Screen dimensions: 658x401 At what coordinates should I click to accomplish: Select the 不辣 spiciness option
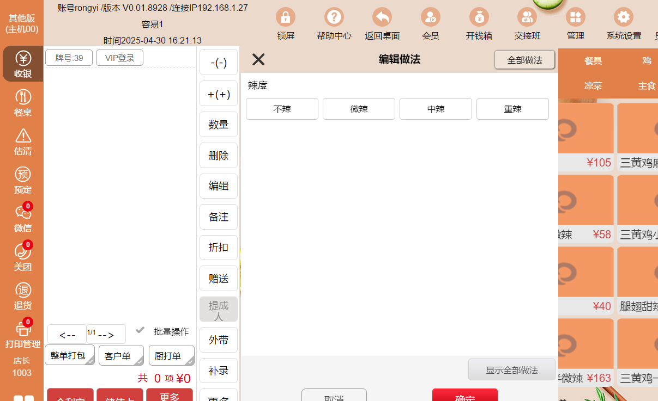(x=282, y=109)
